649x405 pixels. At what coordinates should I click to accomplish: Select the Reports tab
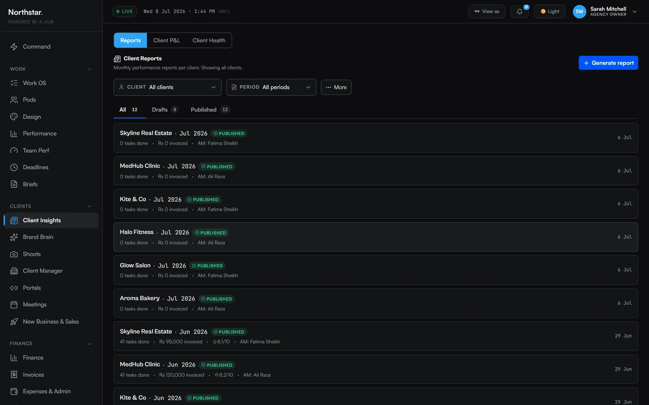pyautogui.click(x=131, y=40)
